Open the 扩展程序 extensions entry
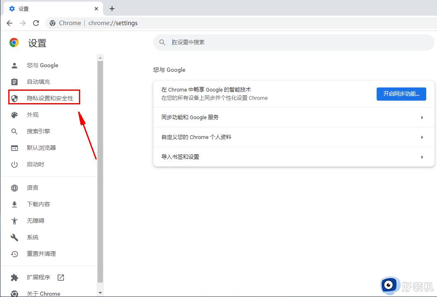The height and width of the screenshot is (297, 437). [38, 277]
